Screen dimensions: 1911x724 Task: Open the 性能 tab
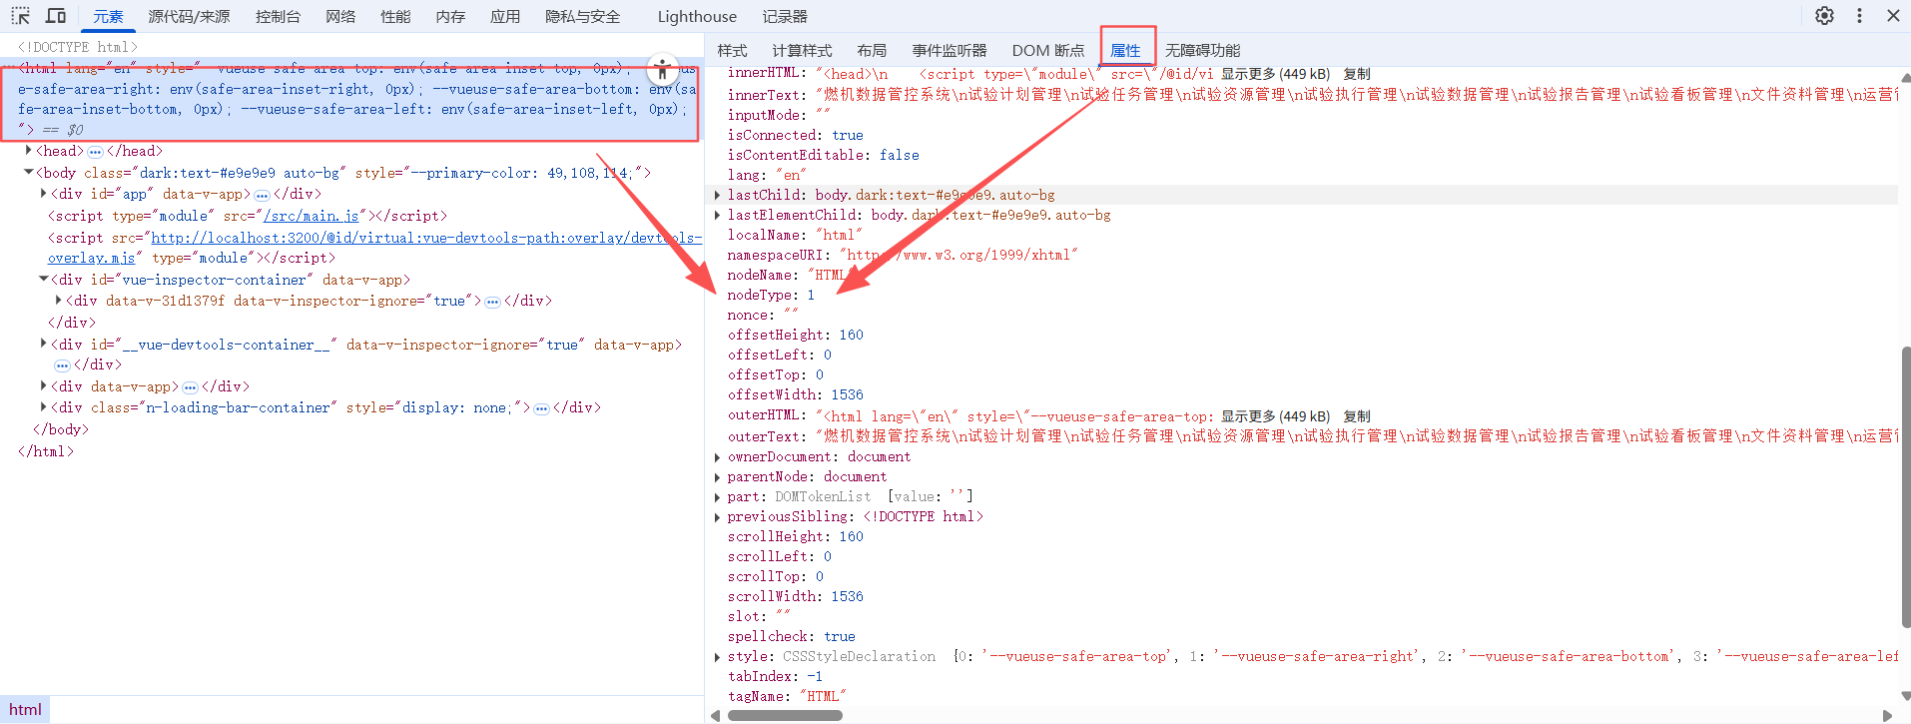pos(395,17)
